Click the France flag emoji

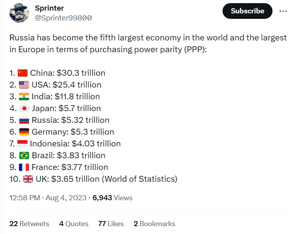click(x=24, y=167)
